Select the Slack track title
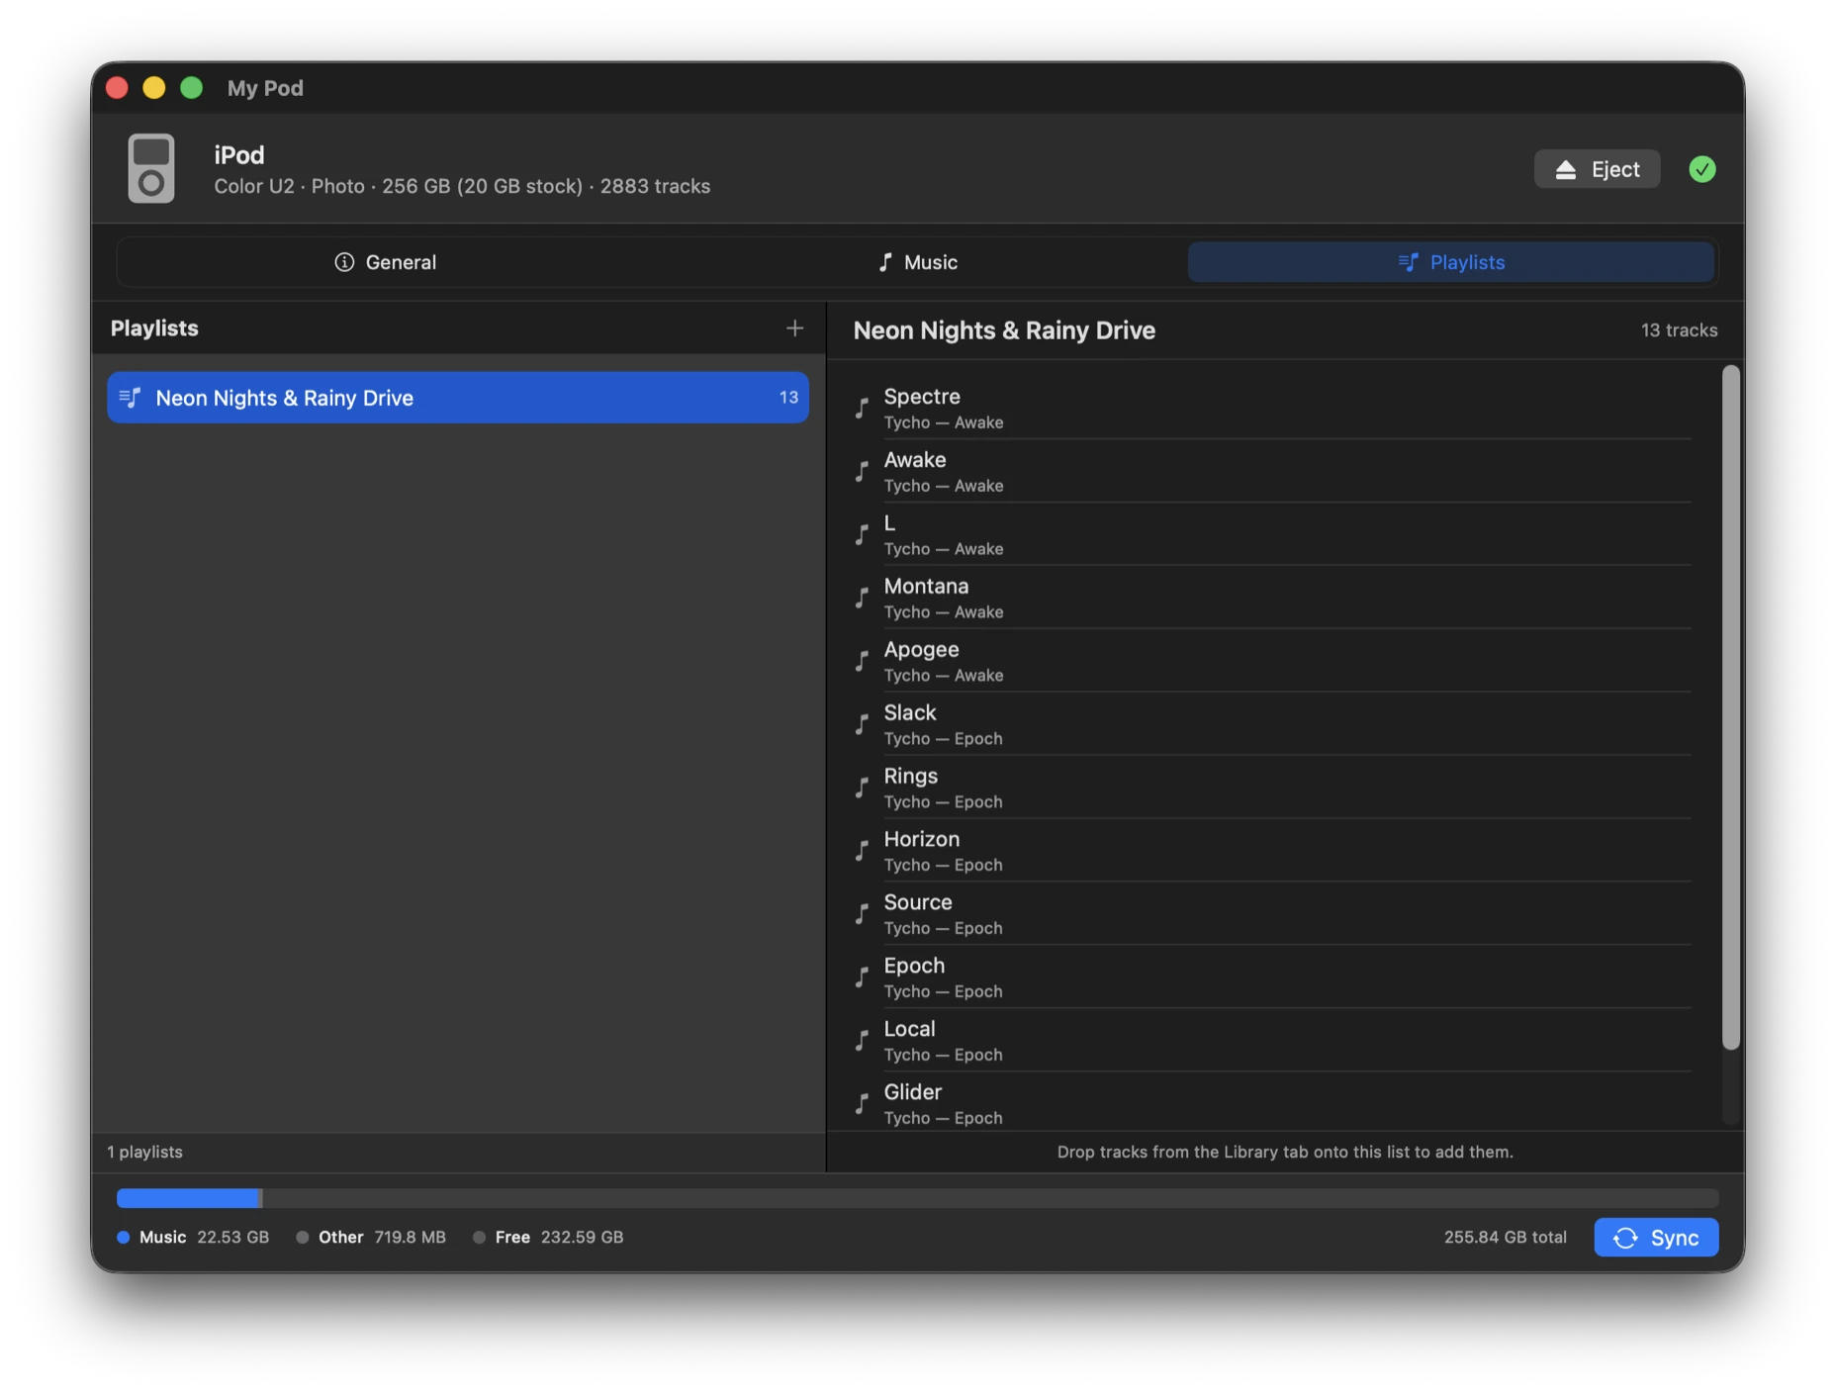Image resolution: width=1836 pixels, height=1393 pixels. 909,712
